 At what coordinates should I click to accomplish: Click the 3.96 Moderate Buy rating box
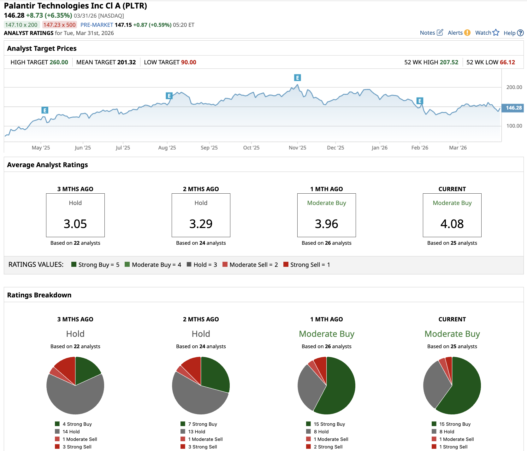(x=327, y=215)
